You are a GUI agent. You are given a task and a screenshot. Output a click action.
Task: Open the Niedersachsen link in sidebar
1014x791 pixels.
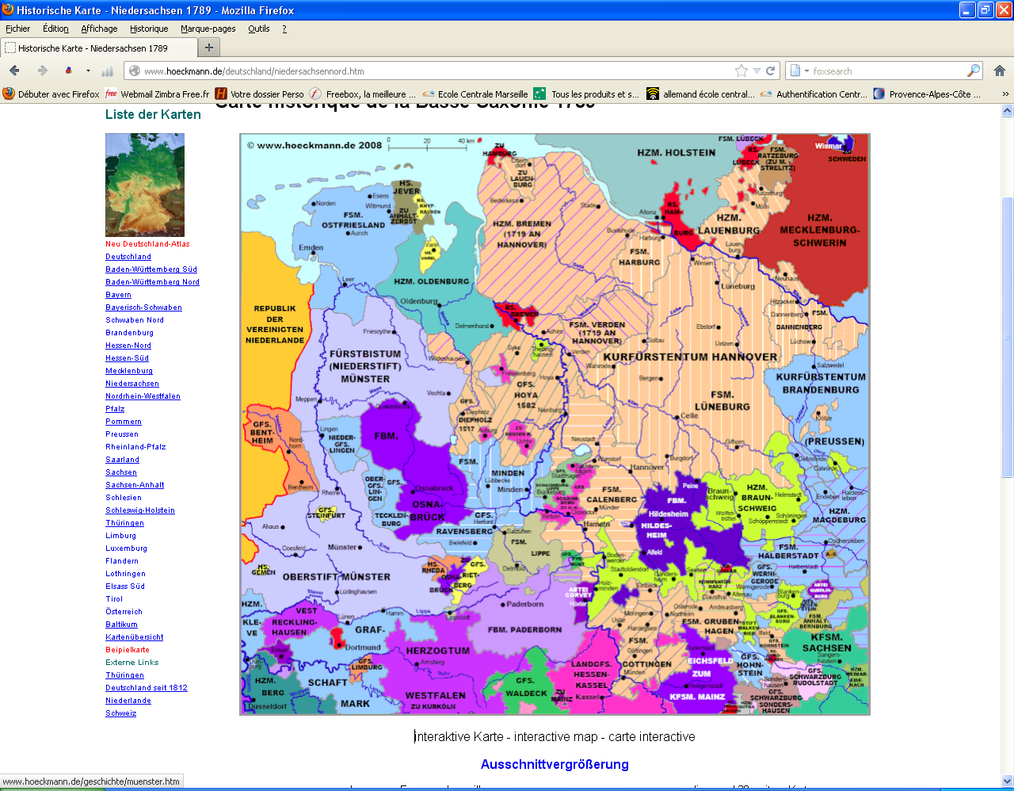click(x=132, y=384)
